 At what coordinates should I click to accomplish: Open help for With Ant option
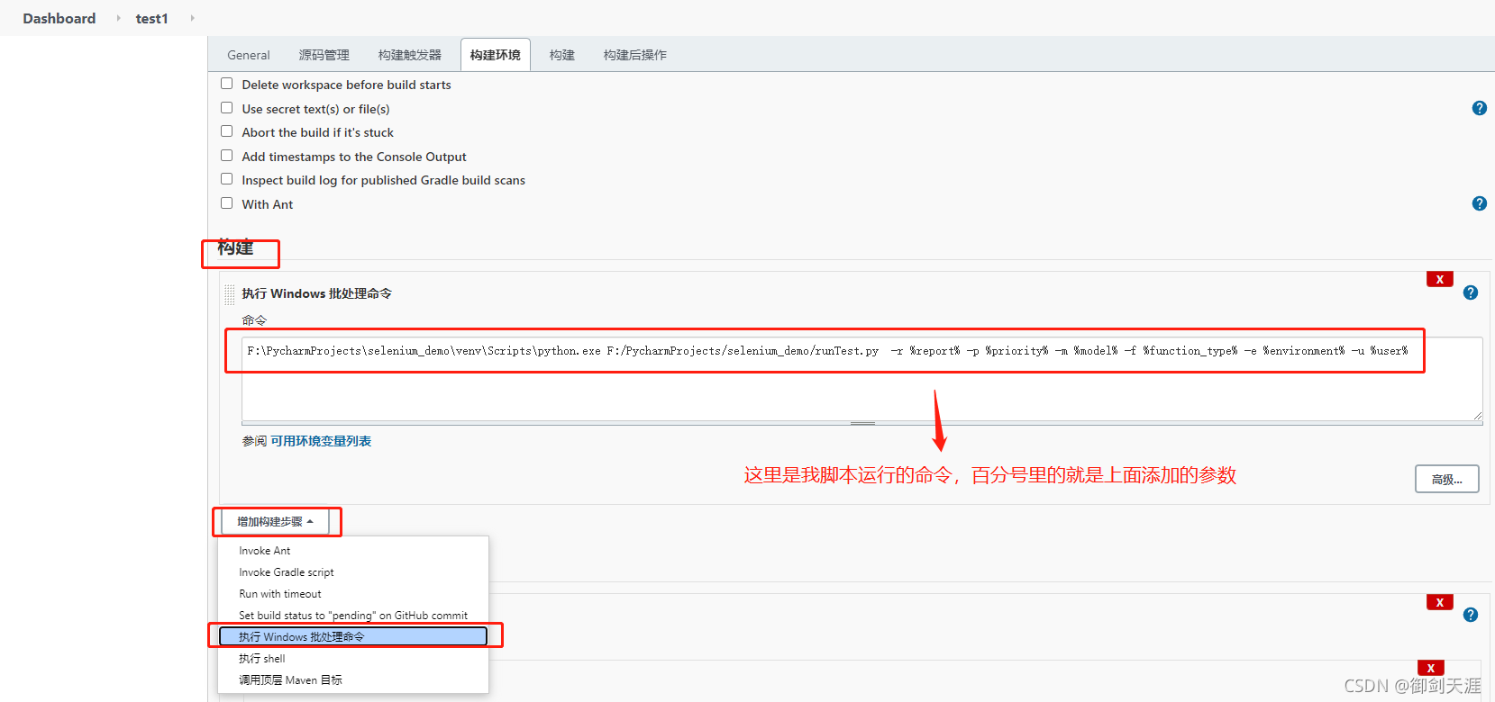[x=1479, y=203]
